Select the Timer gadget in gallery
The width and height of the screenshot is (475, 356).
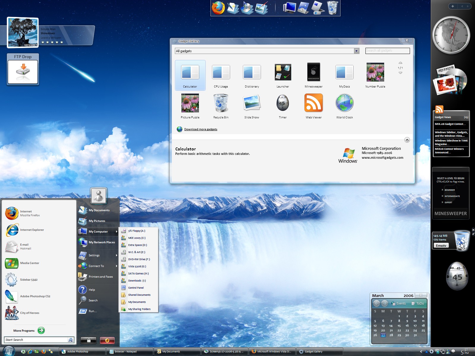[283, 103]
